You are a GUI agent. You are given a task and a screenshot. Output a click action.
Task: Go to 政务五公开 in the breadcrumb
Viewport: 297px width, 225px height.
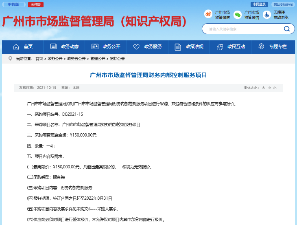(x=76, y=59)
